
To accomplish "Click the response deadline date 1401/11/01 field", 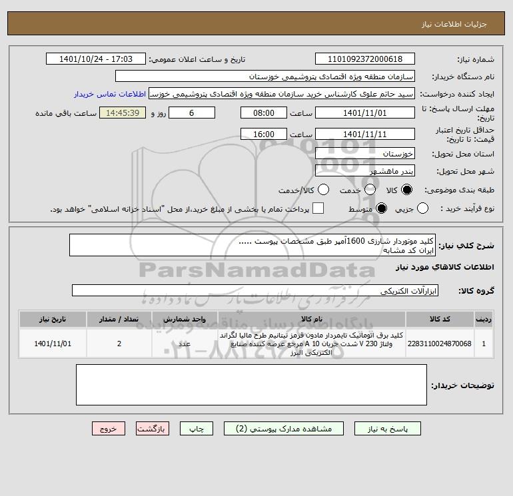I will tap(365, 113).
